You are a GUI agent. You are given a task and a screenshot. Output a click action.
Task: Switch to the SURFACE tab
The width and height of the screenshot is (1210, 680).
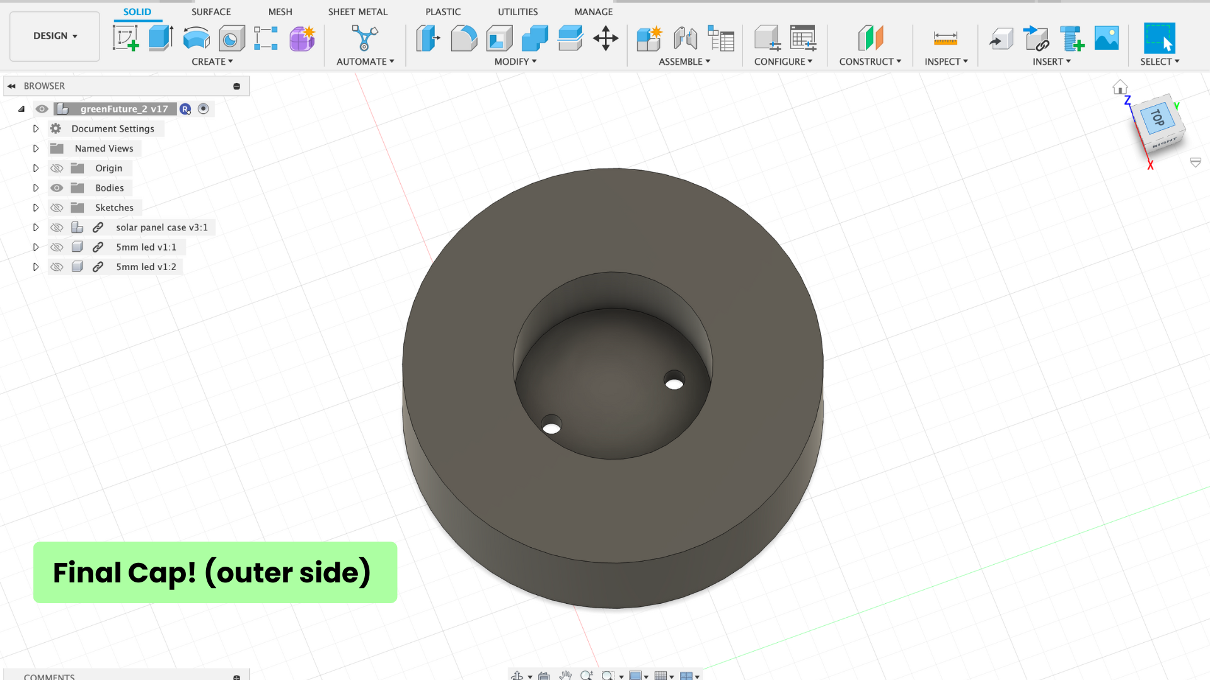pos(211,12)
